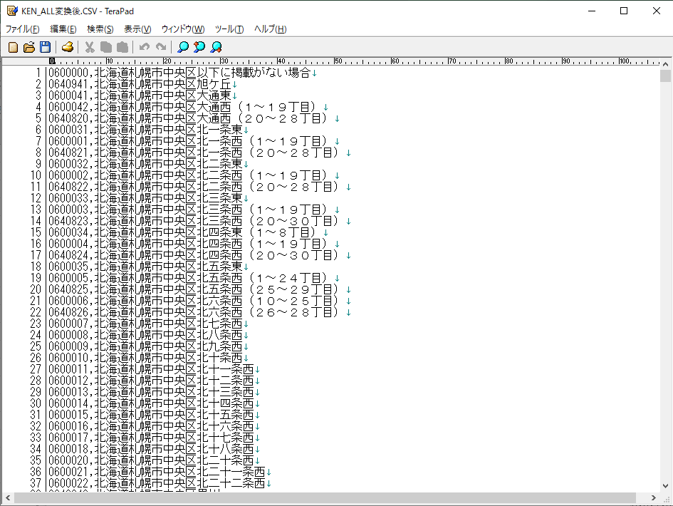Screen dimensions: 673x506
Task: Open the ファイル(F) menu
Action: coord(22,29)
